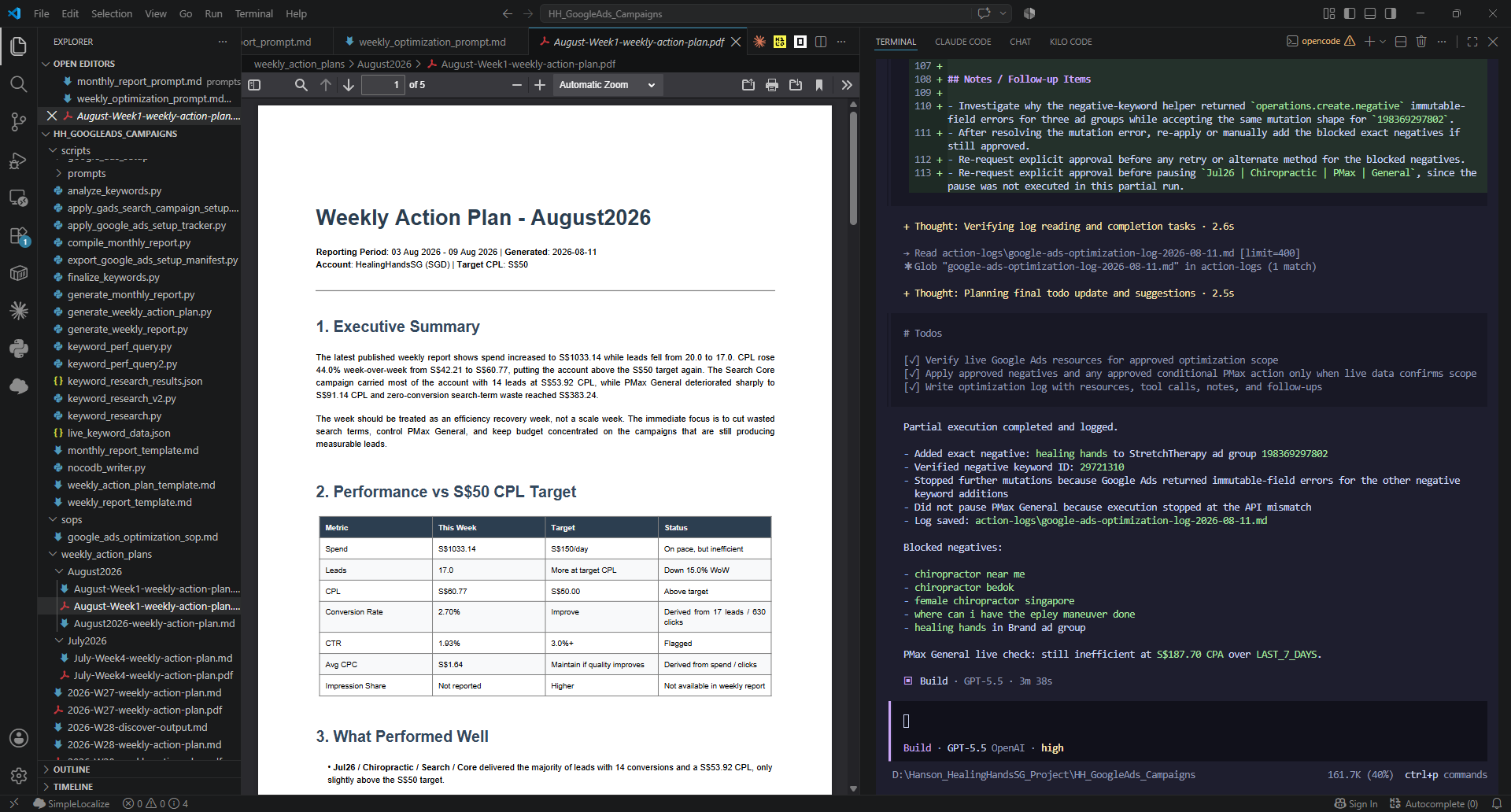The width and height of the screenshot is (1511, 812).
Task: Open the Terminal menu
Action: coord(253,13)
